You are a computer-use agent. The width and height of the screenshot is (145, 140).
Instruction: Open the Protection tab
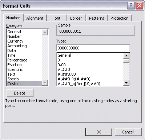pyautogui.click(x=120, y=18)
